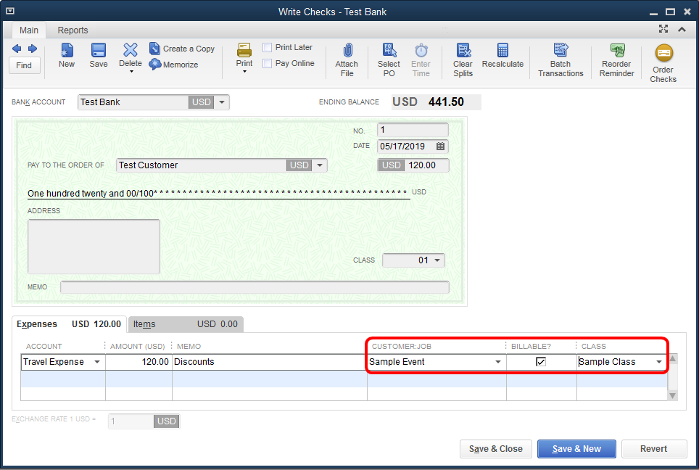Open Select PO

389,60
